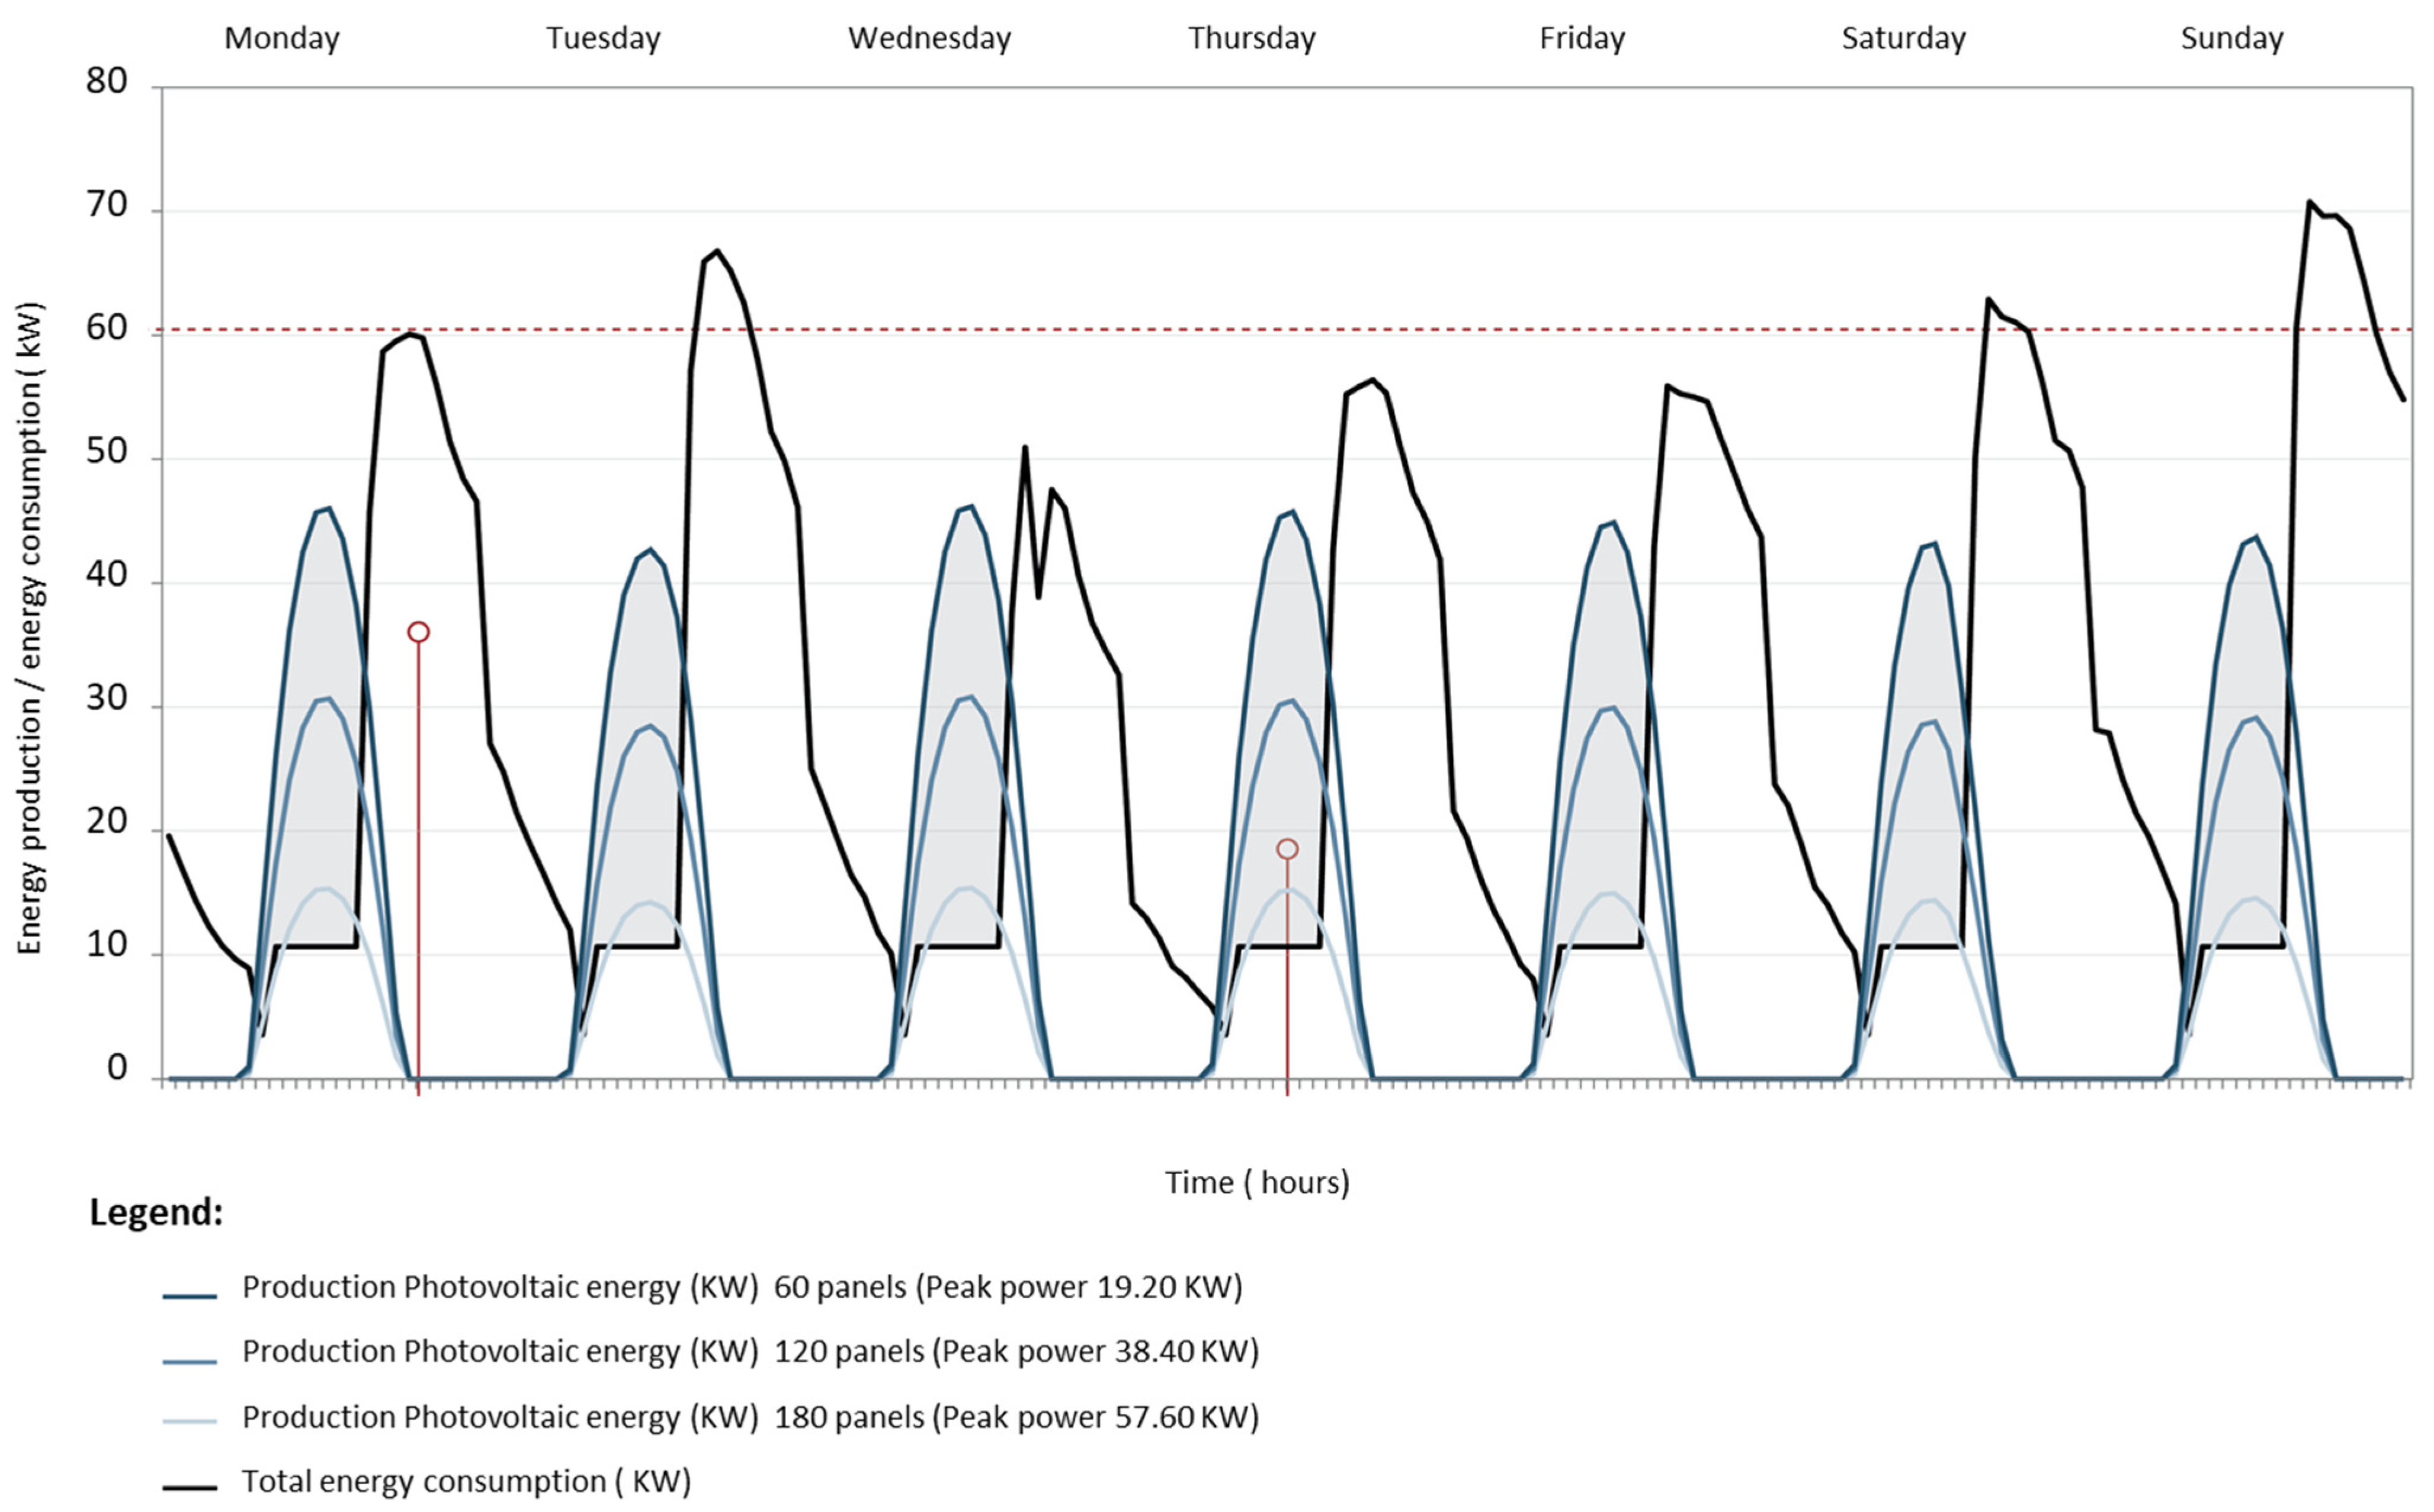Click the Legend heading
This screenshot has height=1512, width=2434.
[x=156, y=1213]
